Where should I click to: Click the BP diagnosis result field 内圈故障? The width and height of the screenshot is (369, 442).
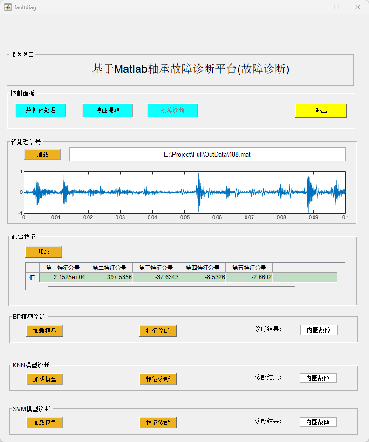(x=319, y=330)
